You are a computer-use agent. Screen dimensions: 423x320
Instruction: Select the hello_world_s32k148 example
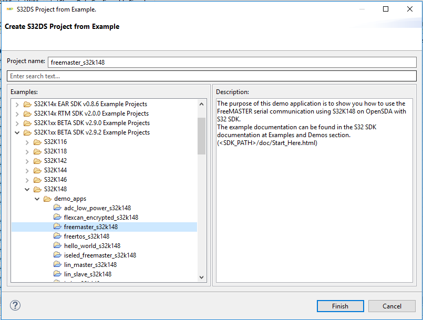click(92, 246)
